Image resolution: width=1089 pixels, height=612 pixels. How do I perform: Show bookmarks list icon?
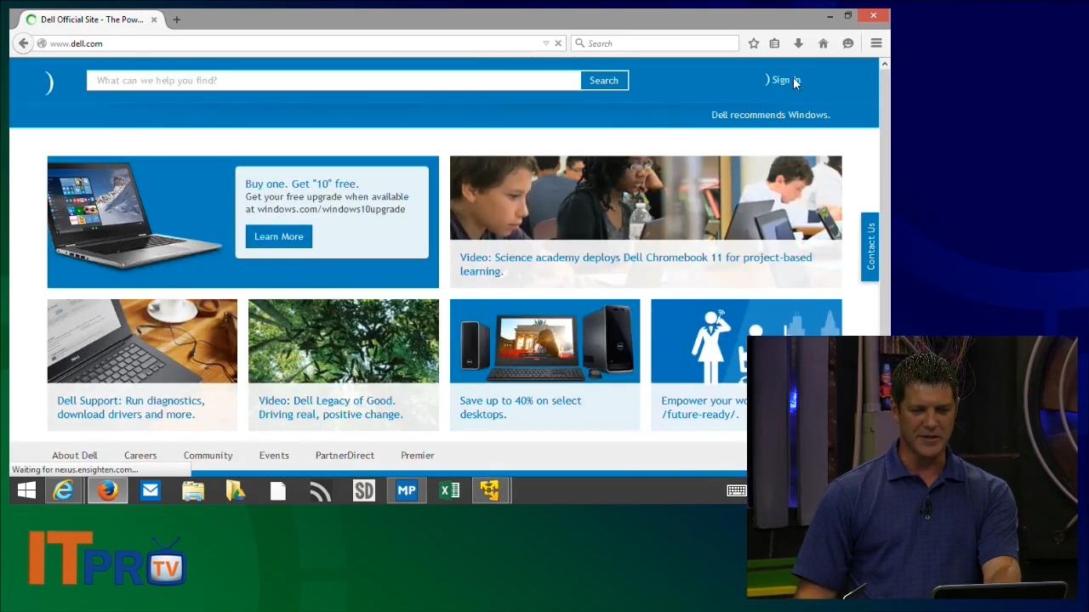tap(774, 43)
